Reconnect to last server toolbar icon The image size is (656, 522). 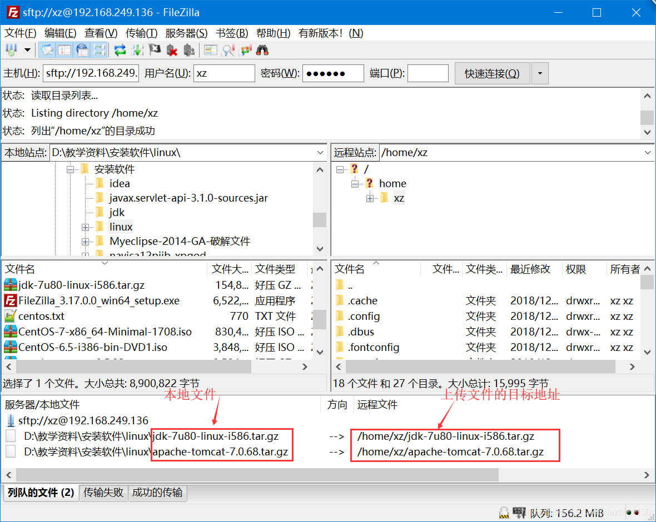[x=189, y=50]
